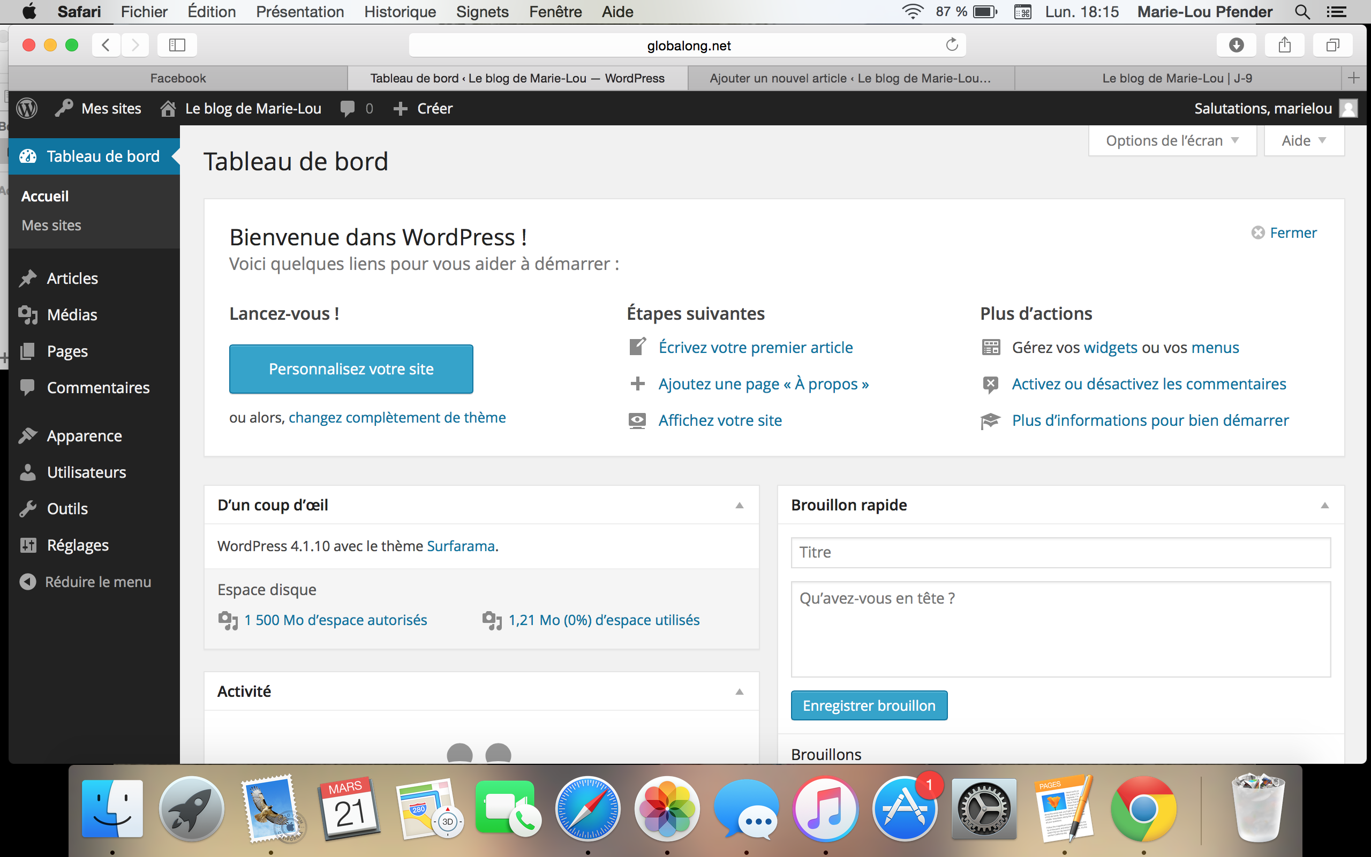Open the Wi-Fi status menu
The height and width of the screenshot is (857, 1371).
point(913,12)
